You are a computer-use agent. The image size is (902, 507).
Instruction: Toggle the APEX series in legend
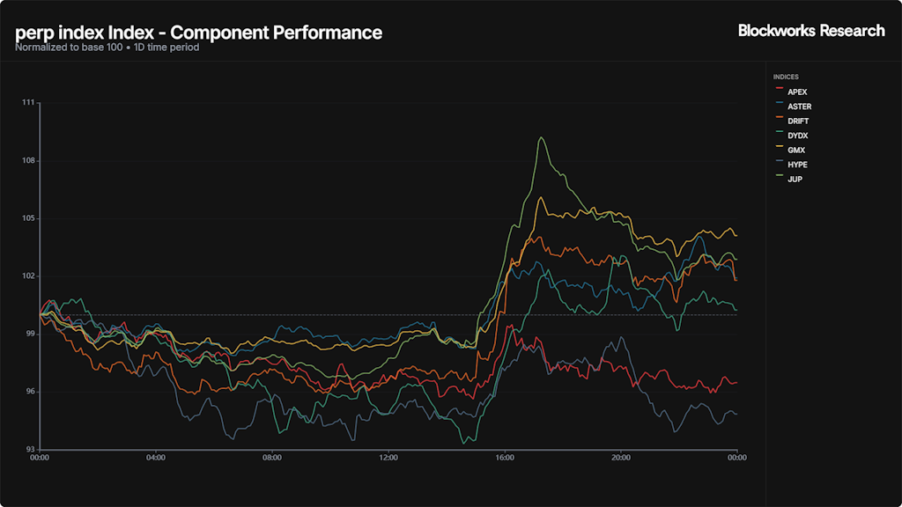click(x=796, y=92)
